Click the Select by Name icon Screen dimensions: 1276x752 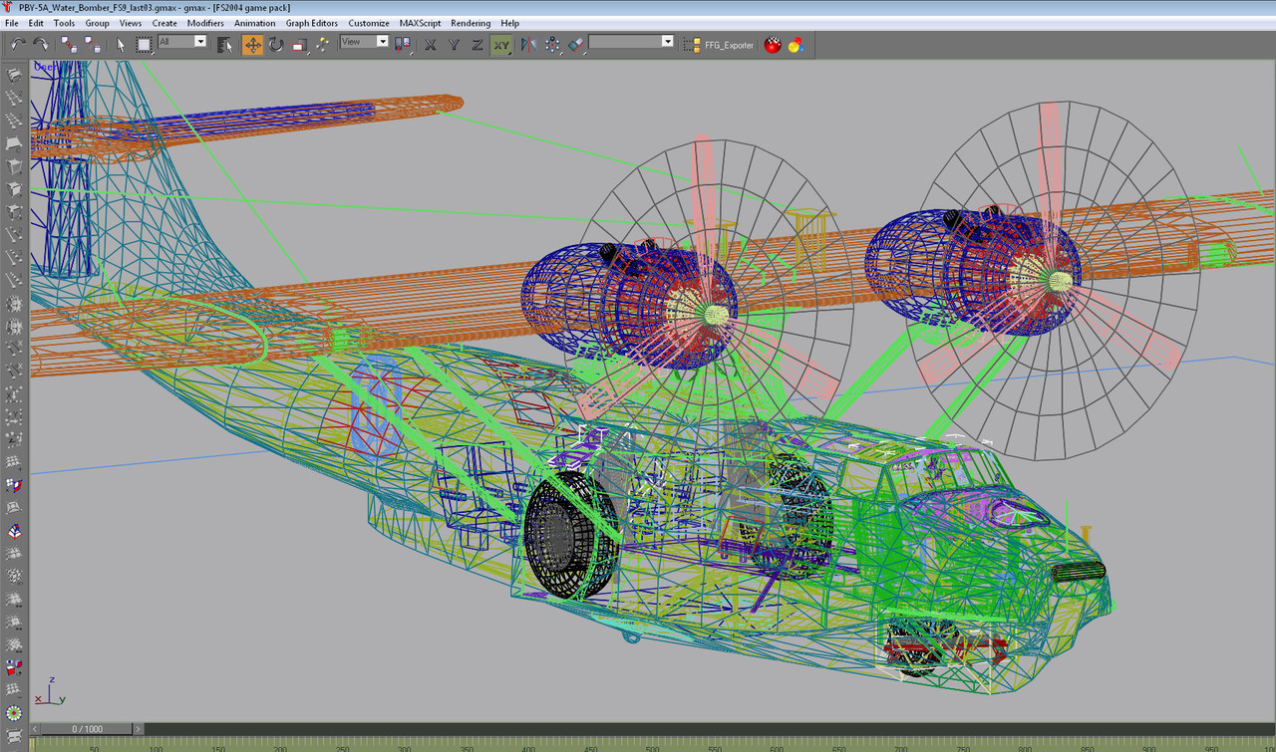tap(224, 45)
